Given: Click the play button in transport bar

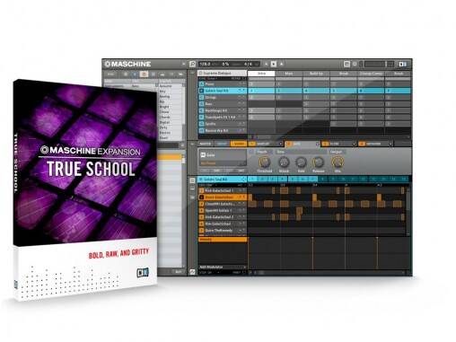Looking at the screenshot, I should point(274,64).
